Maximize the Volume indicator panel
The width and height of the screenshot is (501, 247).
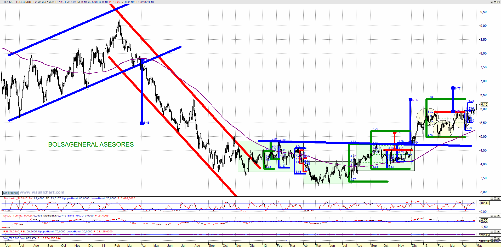point(495,238)
